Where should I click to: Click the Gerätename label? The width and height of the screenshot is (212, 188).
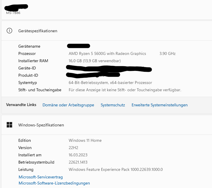pyautogui.click(x=29, y=46)
